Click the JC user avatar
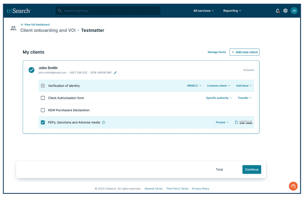 (x=294, y=11)
